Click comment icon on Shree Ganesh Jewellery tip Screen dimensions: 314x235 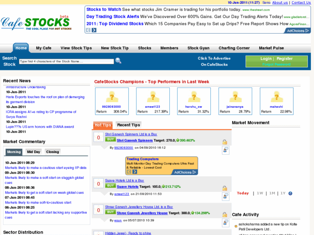click(x=226, y=223)
